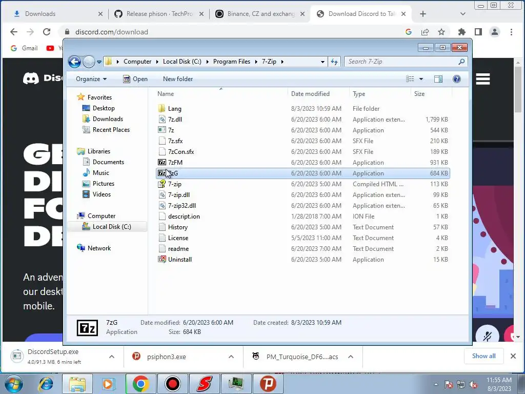Viewport: 525px width, 394px height.
Task: Open the recent pages dropdown arrow
Action: click(99, 62)
